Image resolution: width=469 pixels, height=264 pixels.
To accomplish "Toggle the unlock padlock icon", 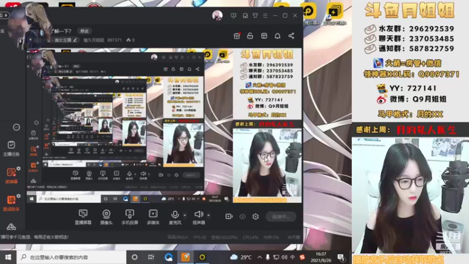I will point(250,36).
